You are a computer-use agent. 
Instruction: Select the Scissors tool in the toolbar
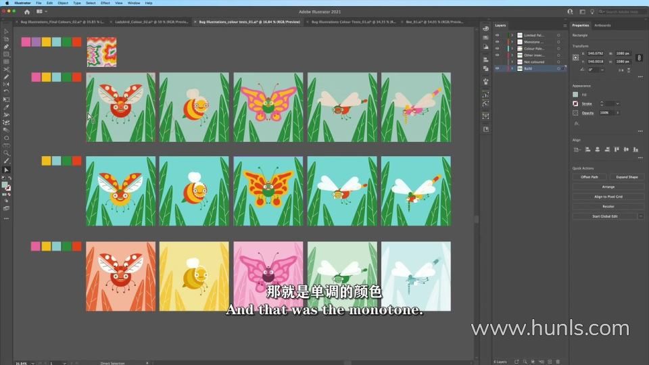click(x=6, y=69)
